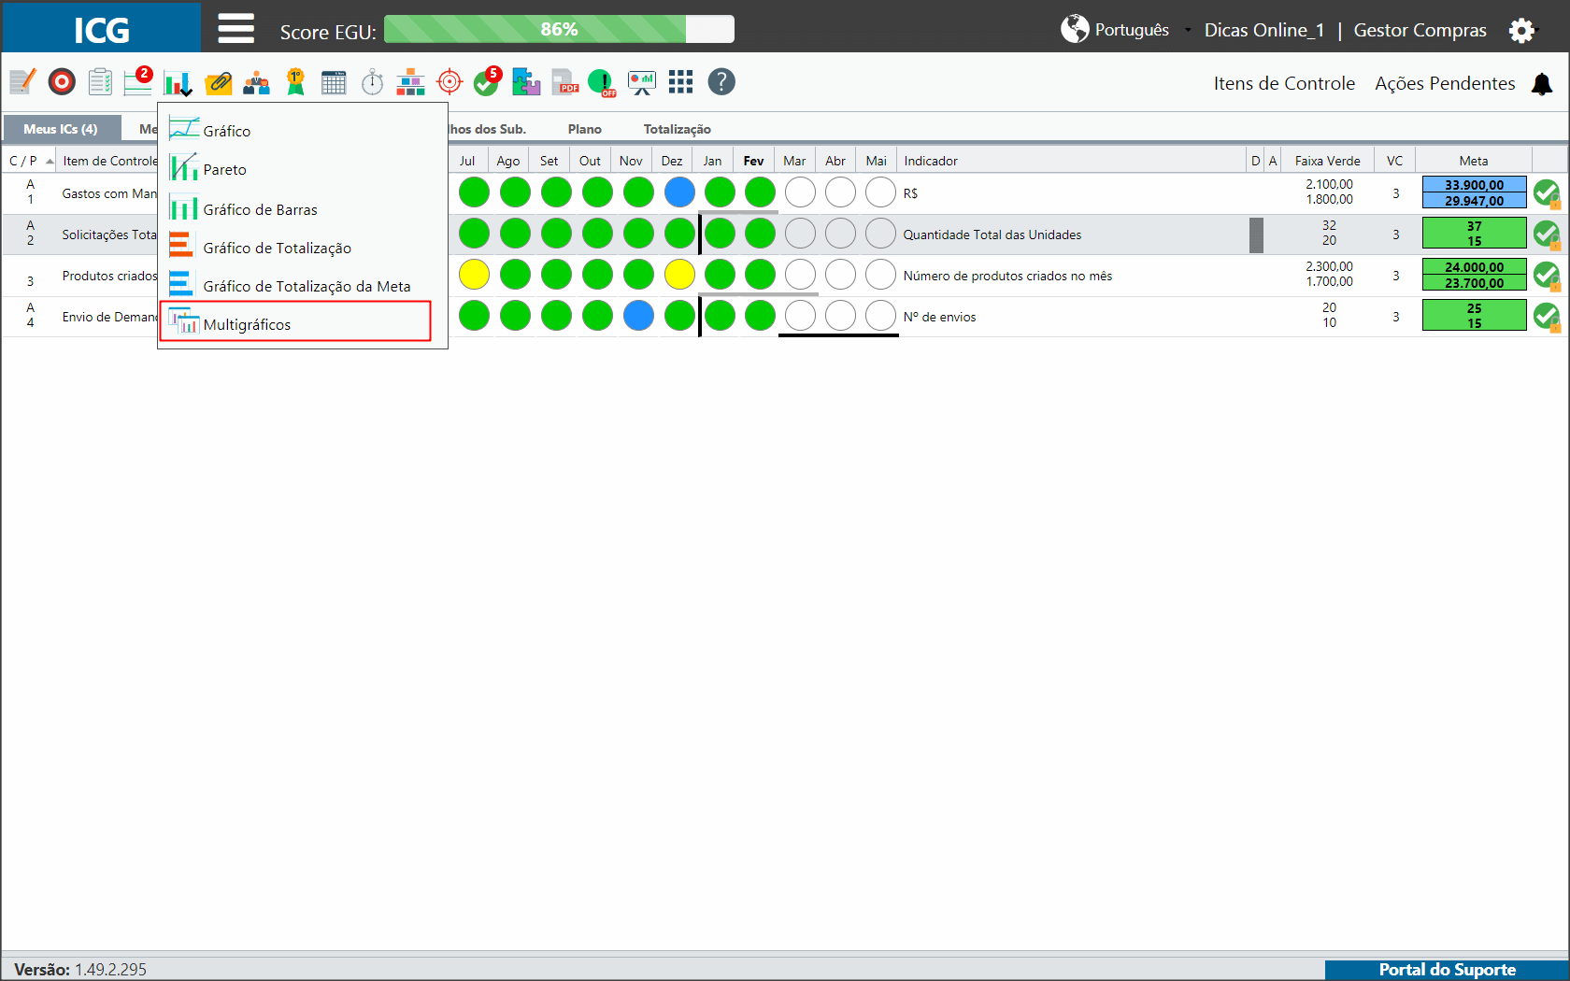Open the calendar icon in toolbar
Viewport: 1570px width, 981px height.
334,82
